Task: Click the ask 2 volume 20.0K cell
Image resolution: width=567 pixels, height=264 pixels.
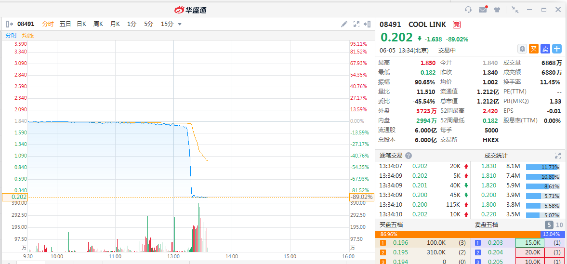Action: point(530,252)
